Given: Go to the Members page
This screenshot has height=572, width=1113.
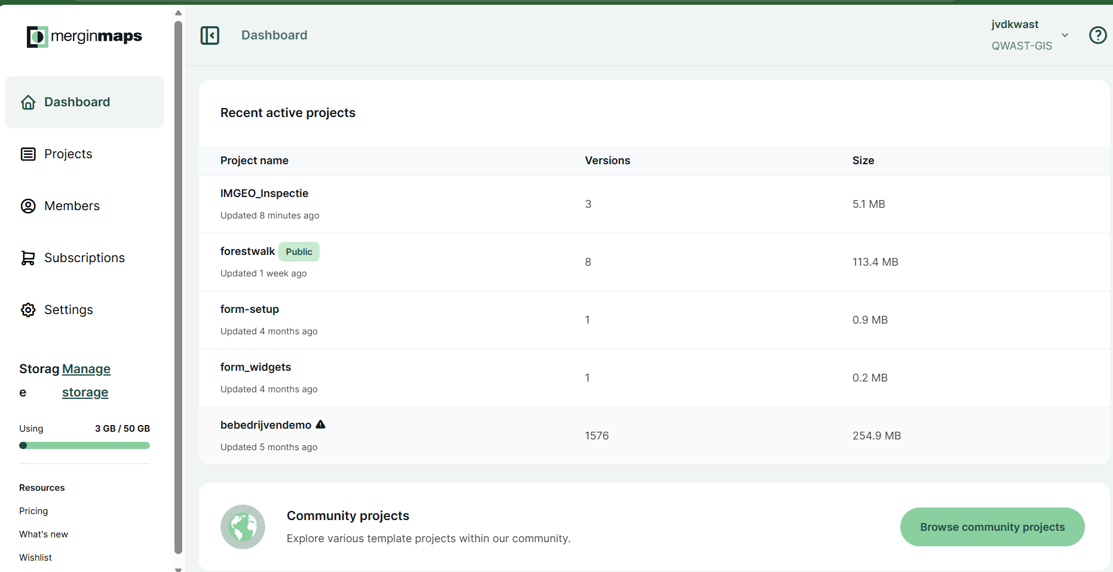Looking at the screenshot, I should [72, 206].
